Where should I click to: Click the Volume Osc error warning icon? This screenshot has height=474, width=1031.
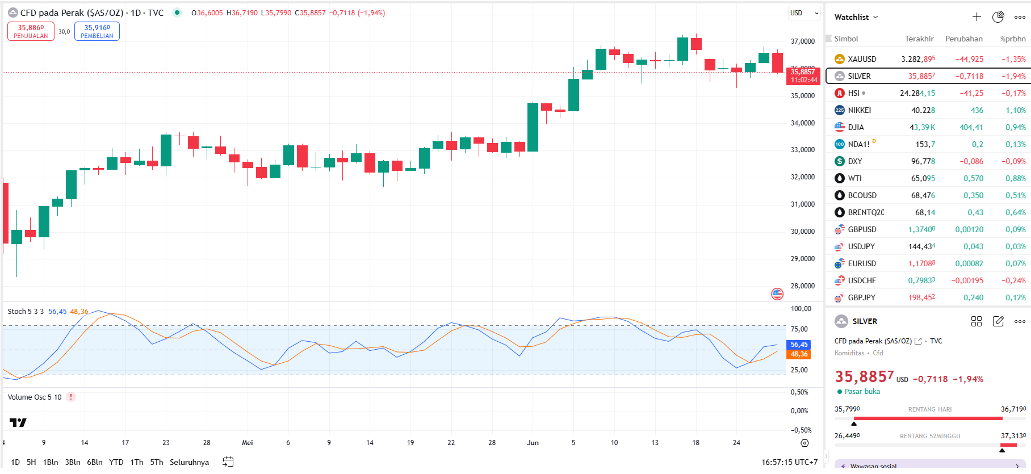71,397
